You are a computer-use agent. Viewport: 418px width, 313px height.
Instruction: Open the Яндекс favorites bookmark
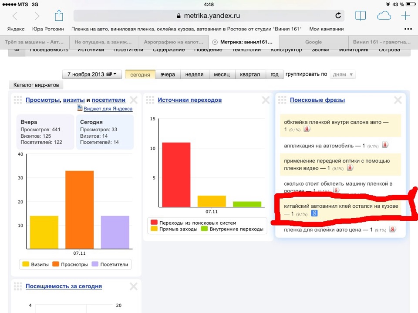[16, 29]
